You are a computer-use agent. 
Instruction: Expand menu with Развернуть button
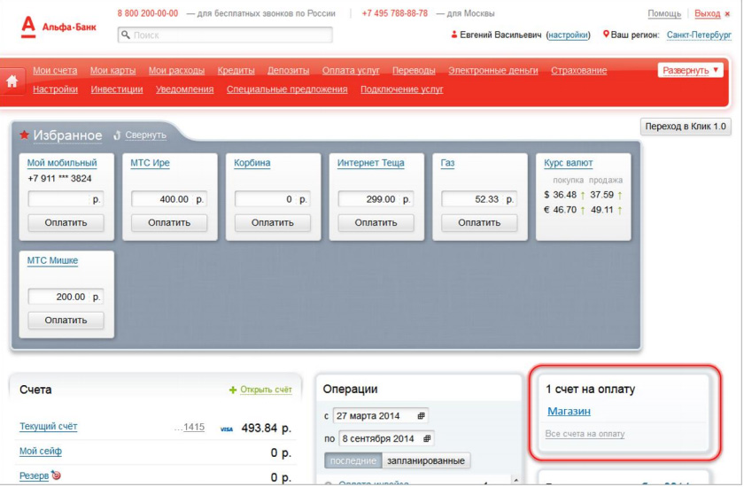pyautogui.click(x=690, y=70)
